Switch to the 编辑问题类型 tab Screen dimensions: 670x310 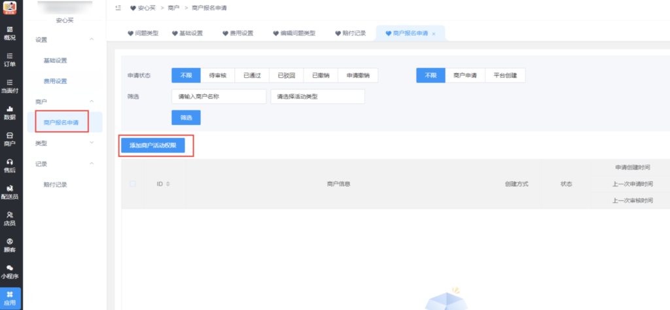tap(293, 33)
